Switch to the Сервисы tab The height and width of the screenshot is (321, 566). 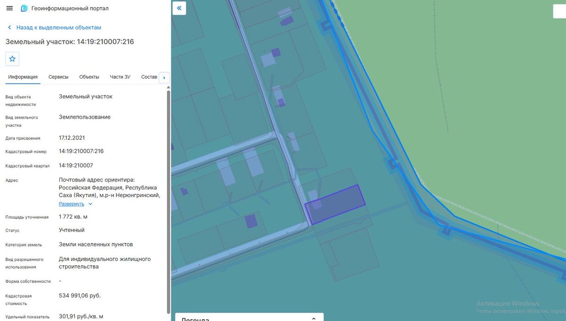coord(58,77)
